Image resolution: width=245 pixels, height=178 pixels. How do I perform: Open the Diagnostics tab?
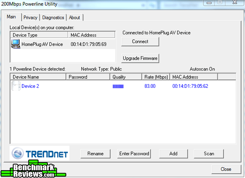[53, 18]
